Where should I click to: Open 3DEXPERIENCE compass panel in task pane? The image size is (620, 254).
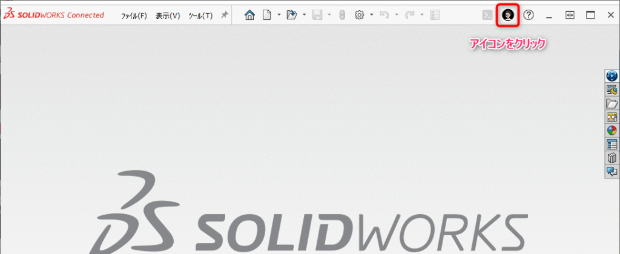pos(612,76)
